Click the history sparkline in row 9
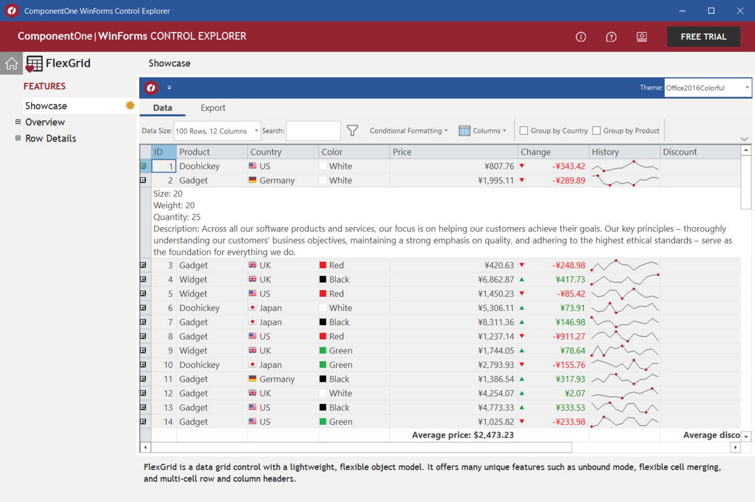The image size is (755, 502). [x=625, y=350]
